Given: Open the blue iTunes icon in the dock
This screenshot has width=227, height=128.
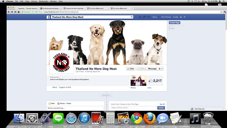Looking at the screenshot, I should point(84,118).
